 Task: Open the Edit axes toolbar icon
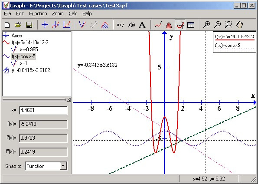45,25
